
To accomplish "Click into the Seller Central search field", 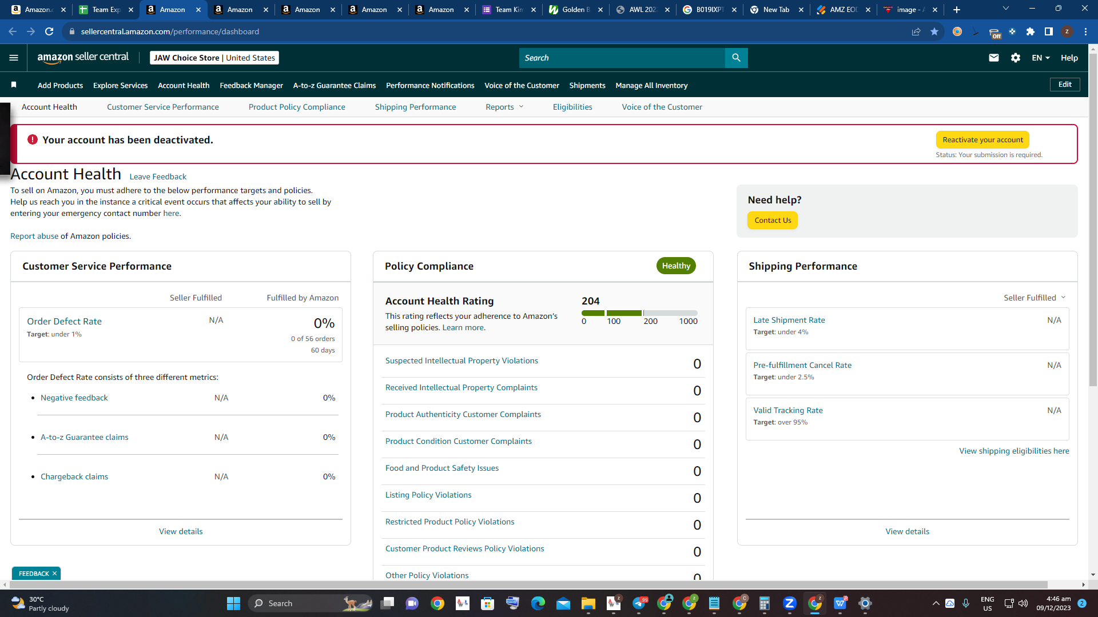I will pyautogui.click(x=622, y=58).
